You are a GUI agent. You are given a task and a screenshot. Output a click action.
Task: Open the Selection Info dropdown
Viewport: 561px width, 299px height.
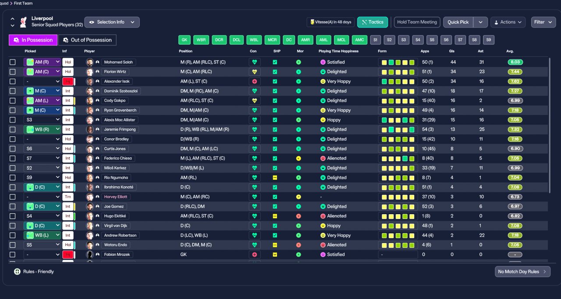(x=112, y=22)
